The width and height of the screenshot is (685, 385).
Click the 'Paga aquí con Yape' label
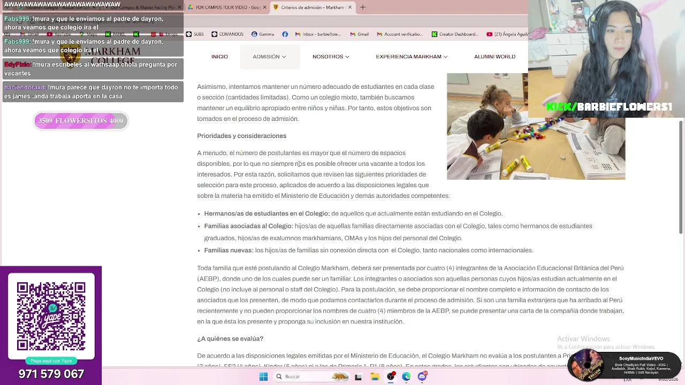[x=51, y=361]
